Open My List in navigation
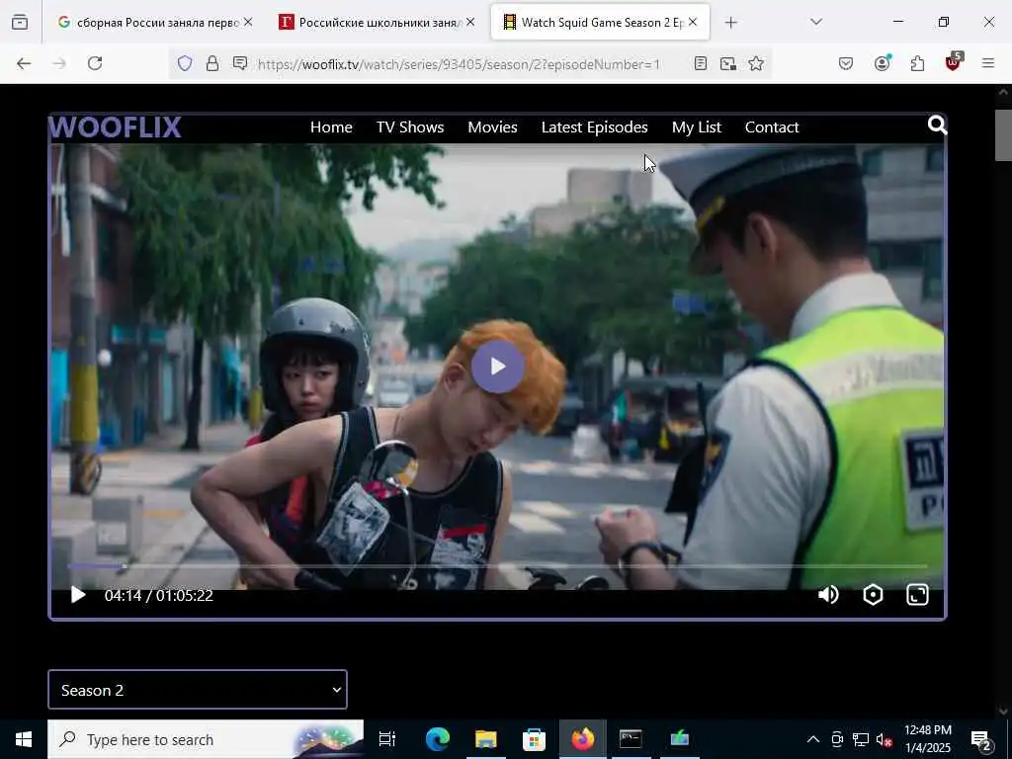Screen dimensions: 1012x759 697,127
